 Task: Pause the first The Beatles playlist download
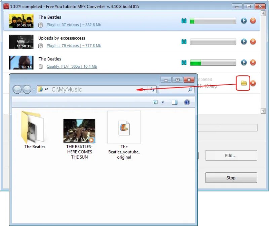(184, 21)
